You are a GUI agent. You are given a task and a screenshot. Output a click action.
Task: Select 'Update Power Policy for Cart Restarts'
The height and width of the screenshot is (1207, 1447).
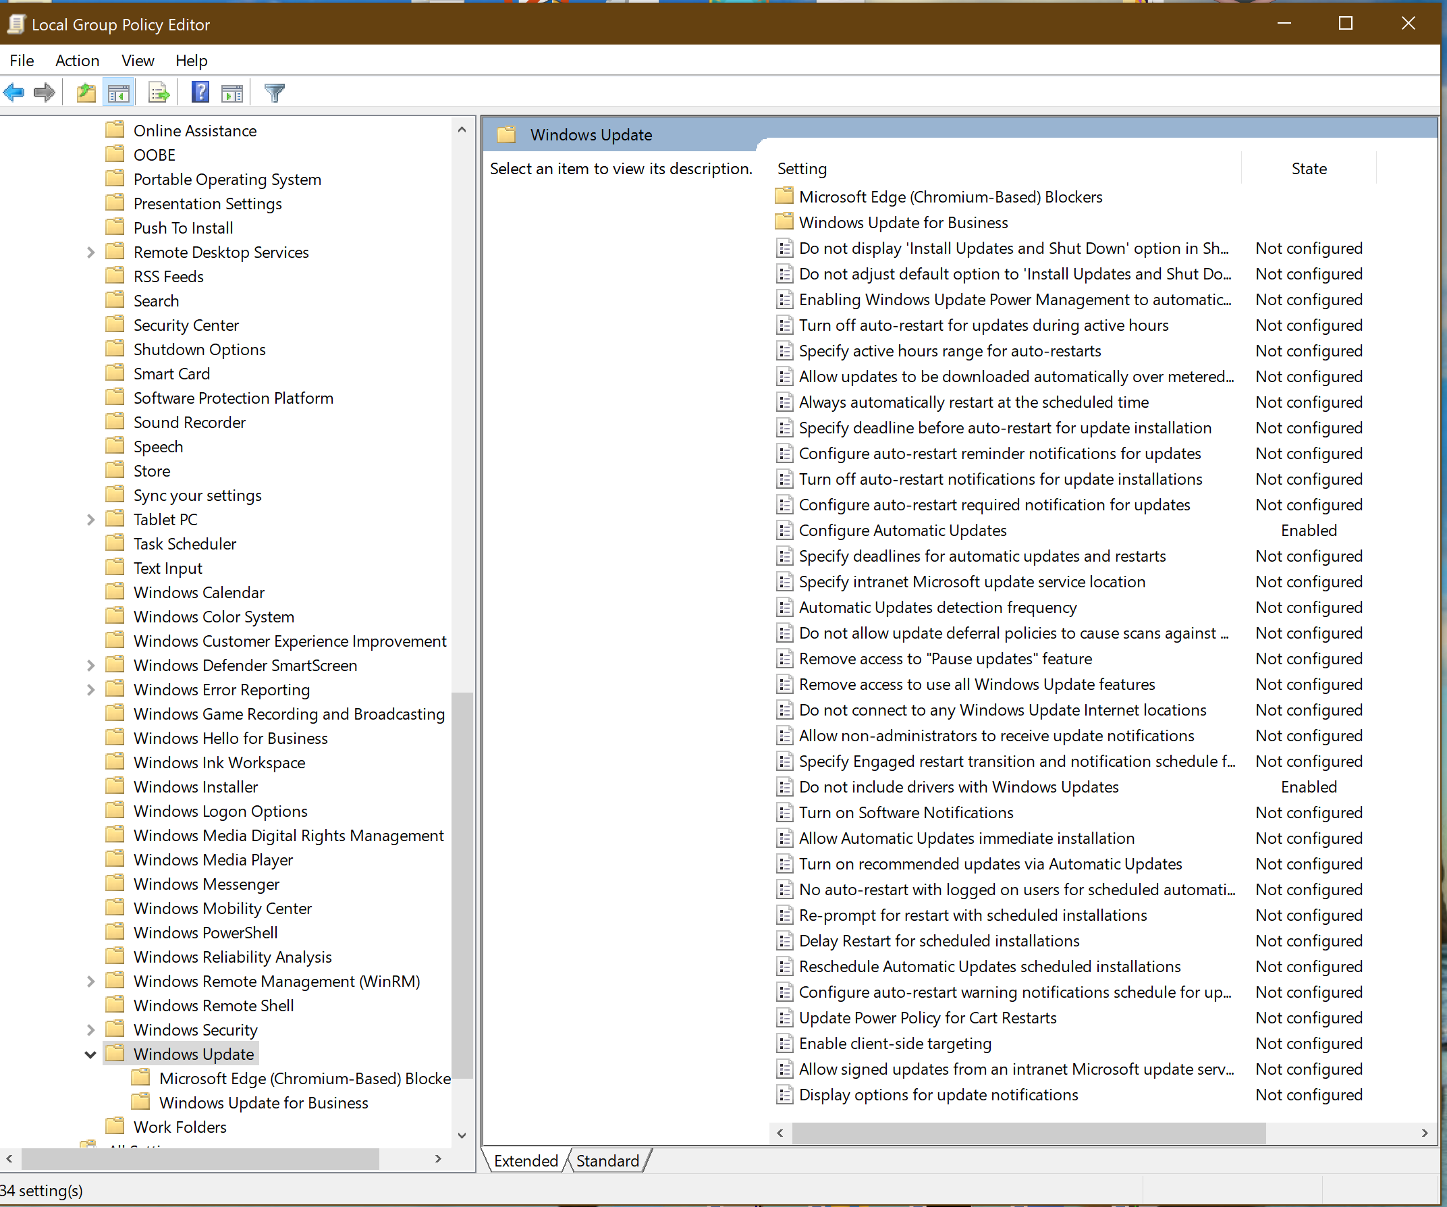pyautogui.click(x=927, y=1018)
